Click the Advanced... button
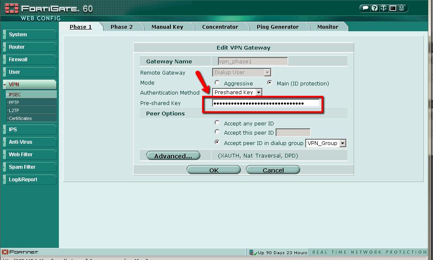 click(173, 156)
